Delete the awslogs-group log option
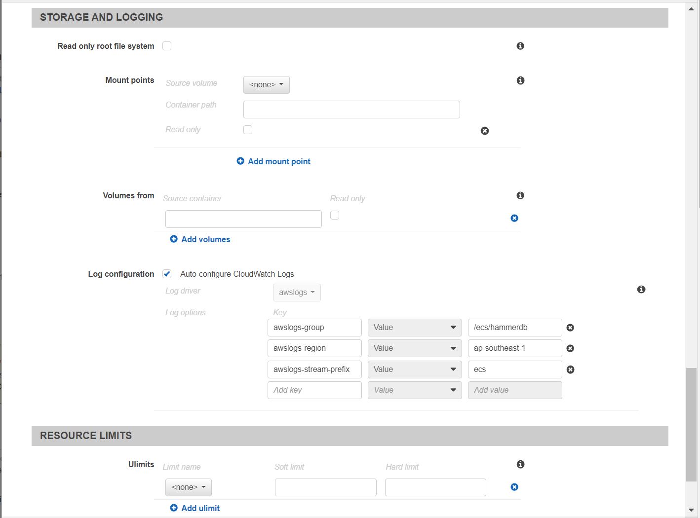The width and height of the screenshot is (700, 518). 570,328
